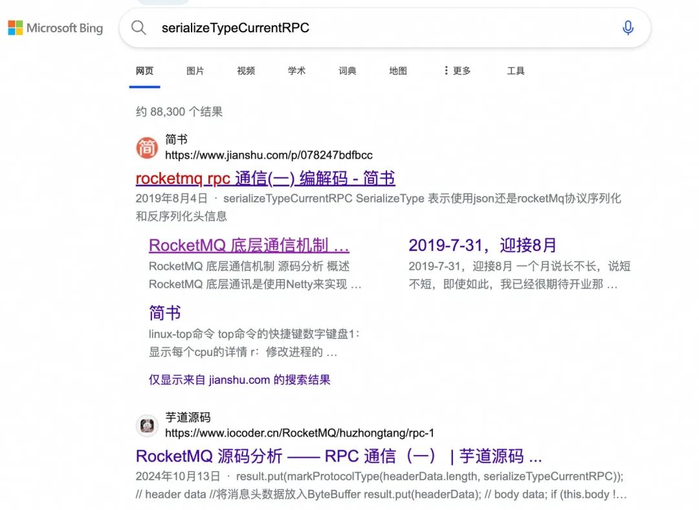Click the 芋道源码 site favicon

pyautogui.click(x=147, y=425)
